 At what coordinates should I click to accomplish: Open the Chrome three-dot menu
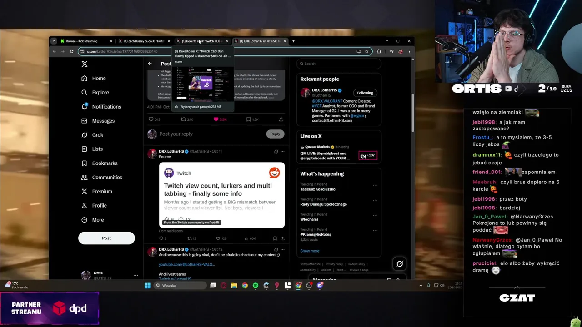click(409, 51)
